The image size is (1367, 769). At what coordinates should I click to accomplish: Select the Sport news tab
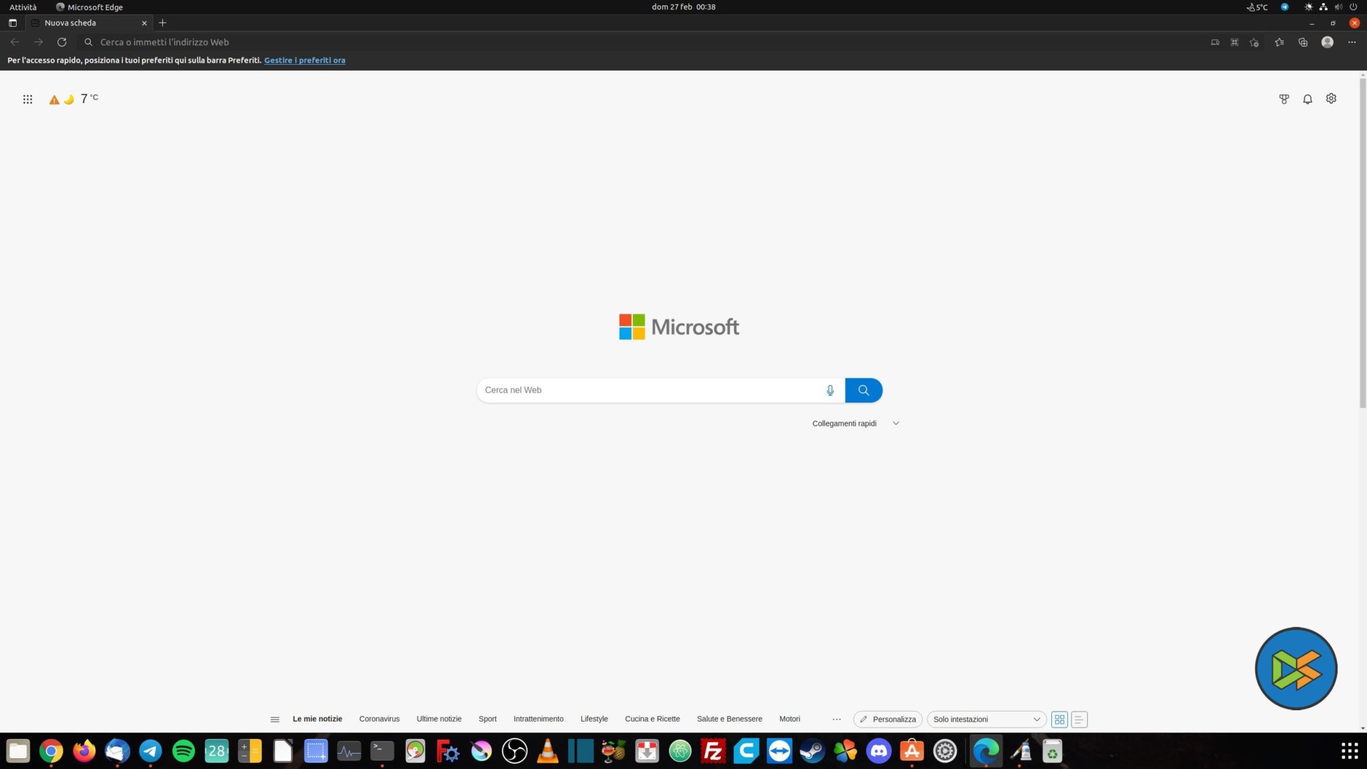point(487,719)
